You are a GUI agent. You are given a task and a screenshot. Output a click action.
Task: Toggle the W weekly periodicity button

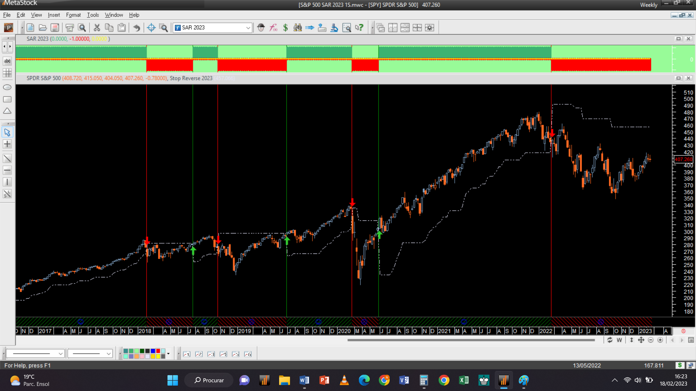coord(619,340)
